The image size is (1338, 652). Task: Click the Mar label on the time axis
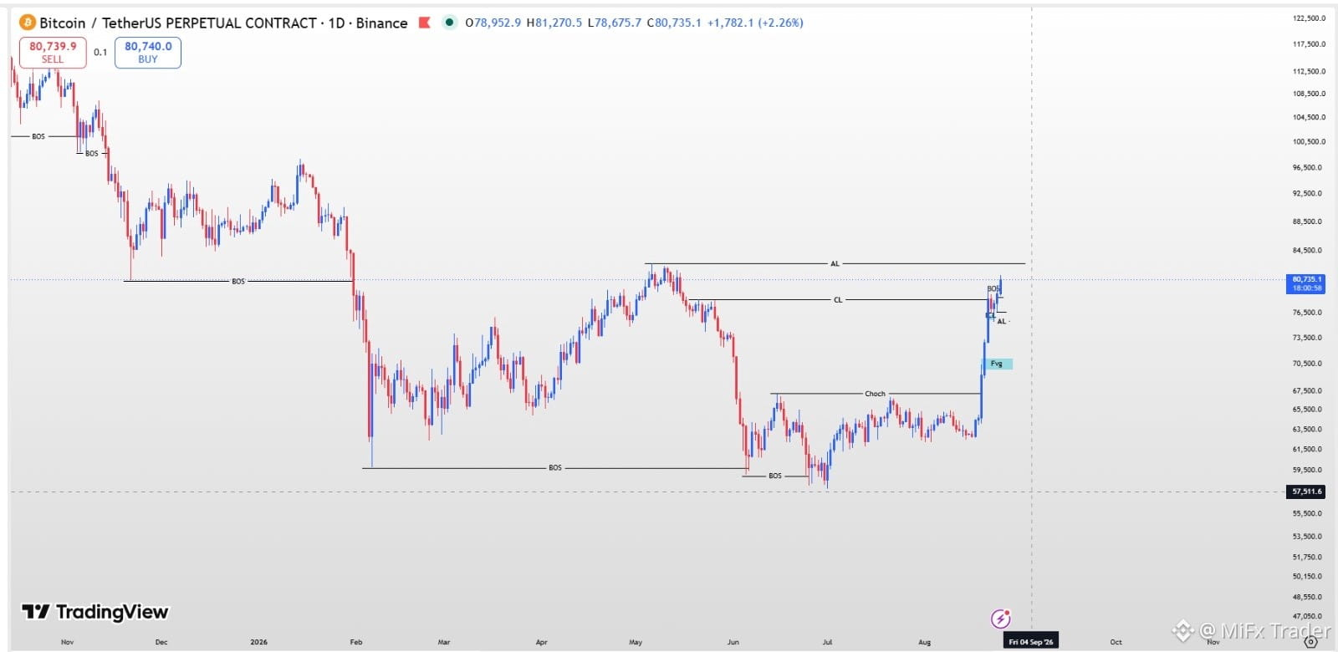click(x=444, y=642)
